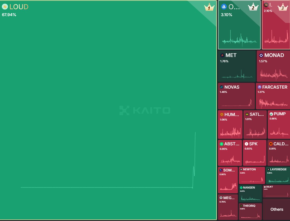Click the silver crown rank 2 badge
Screen dimensions: 290x221
(x=253, y=7)
